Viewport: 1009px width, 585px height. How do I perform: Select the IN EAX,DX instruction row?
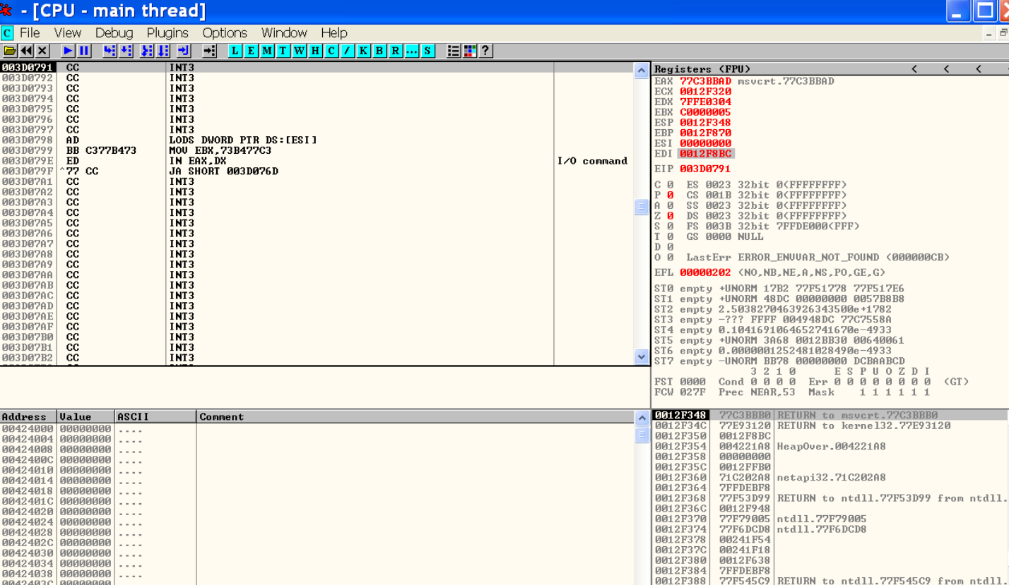(x=317, y=161)
